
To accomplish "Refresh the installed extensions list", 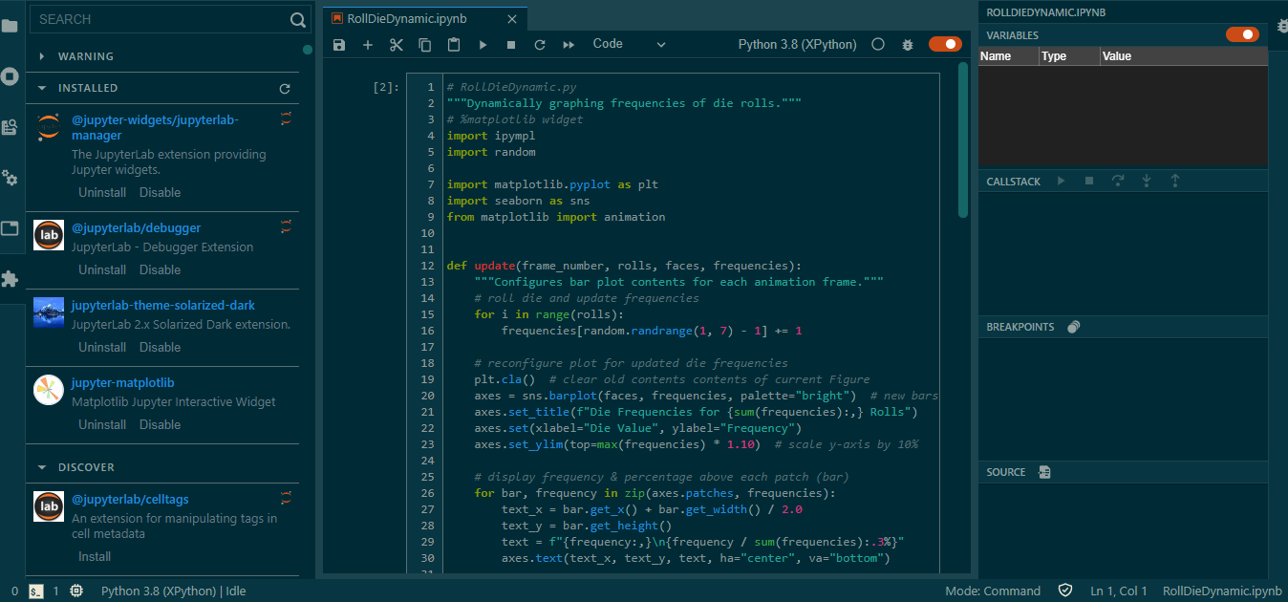I will [x=287, y=87].
